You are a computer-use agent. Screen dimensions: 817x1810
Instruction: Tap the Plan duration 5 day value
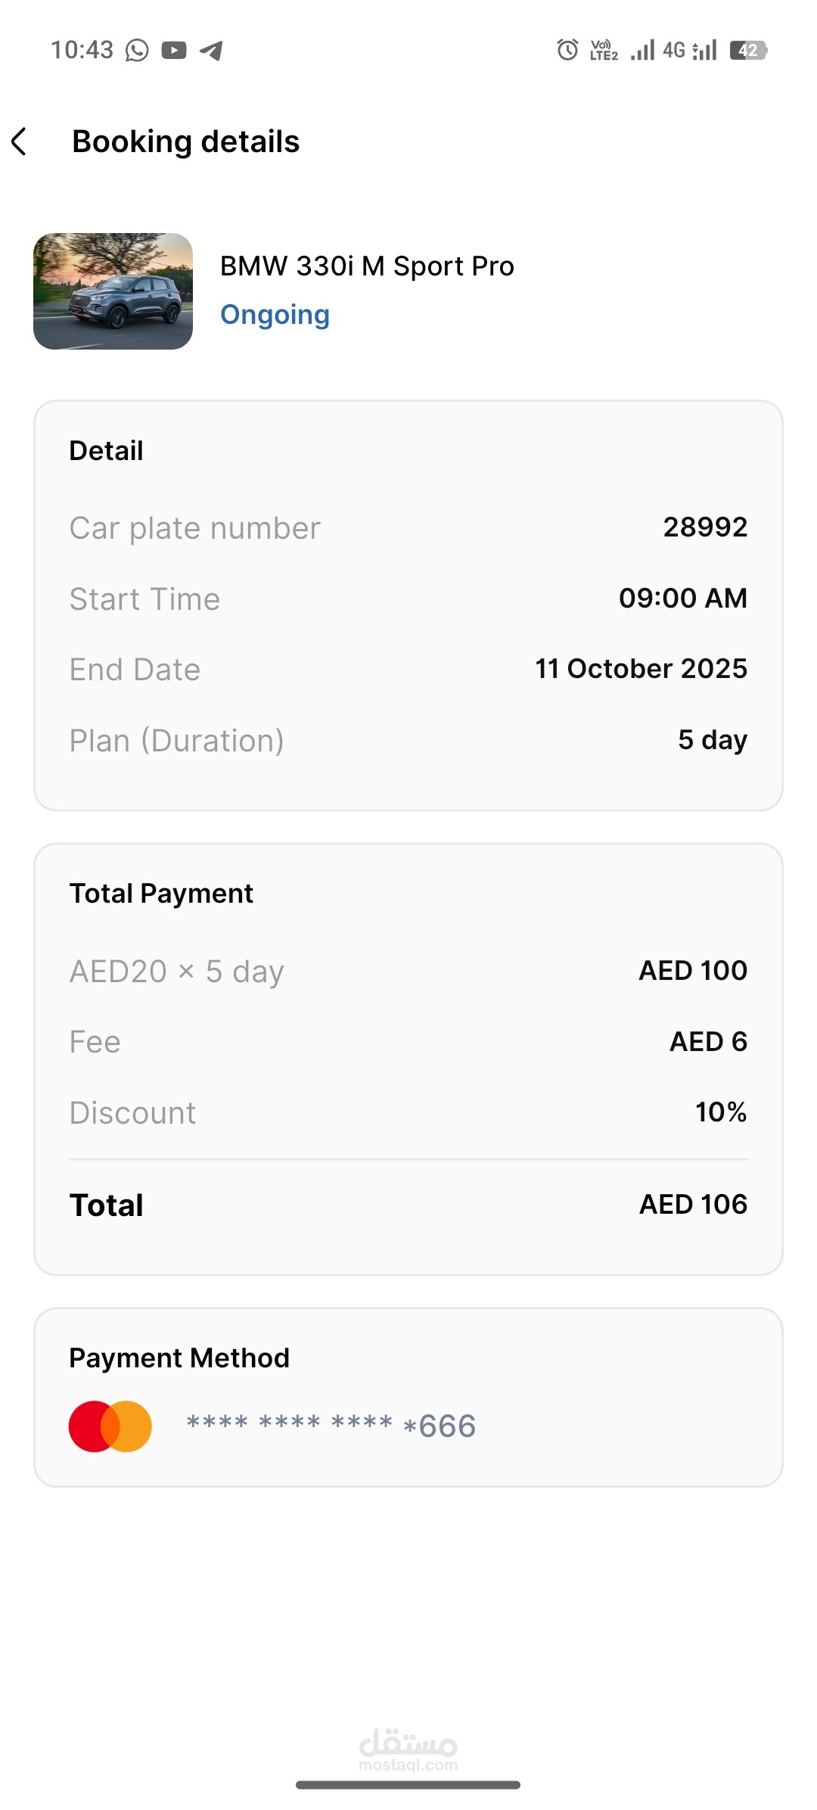coord(713,740)
